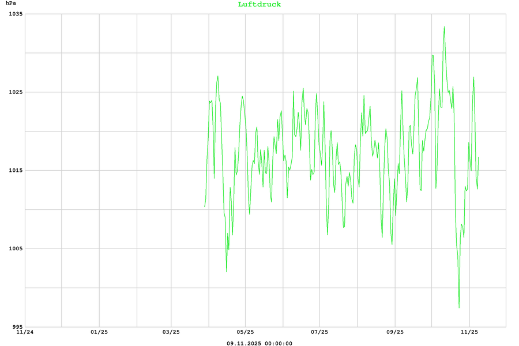This screenshot has height=346, width=519.
Task: Click the 11/24 x-axis date label
Action: [x=25, y=332]
